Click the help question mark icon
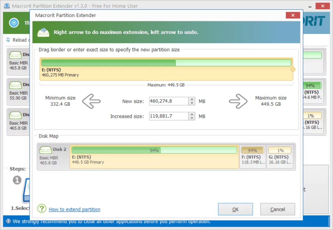Screen dimensions: 333x230 pos(42,208)
